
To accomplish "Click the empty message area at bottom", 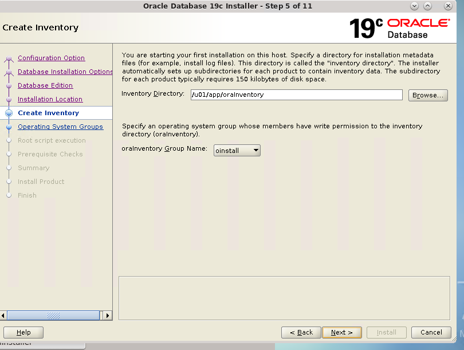I will click(x=284, y=298).
